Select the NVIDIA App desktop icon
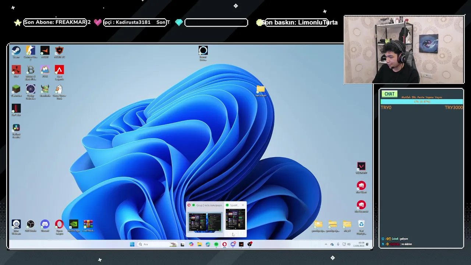 pos(74,226)
